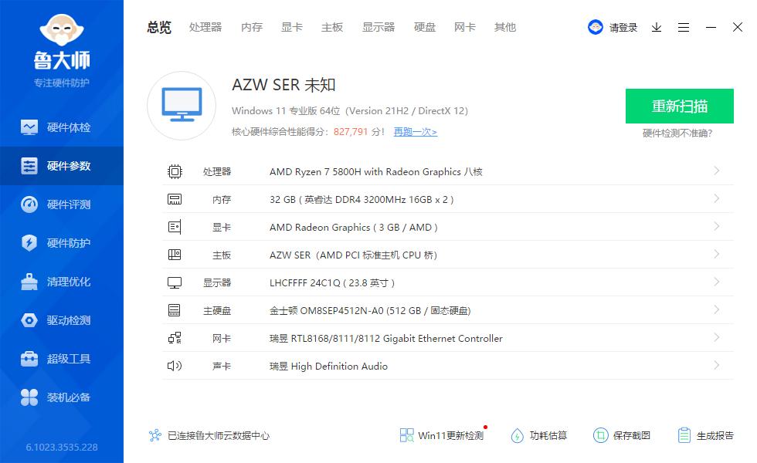Open 装机必备 clover icon
Screen dimensions: 757x463
click(x=29, y=397)
